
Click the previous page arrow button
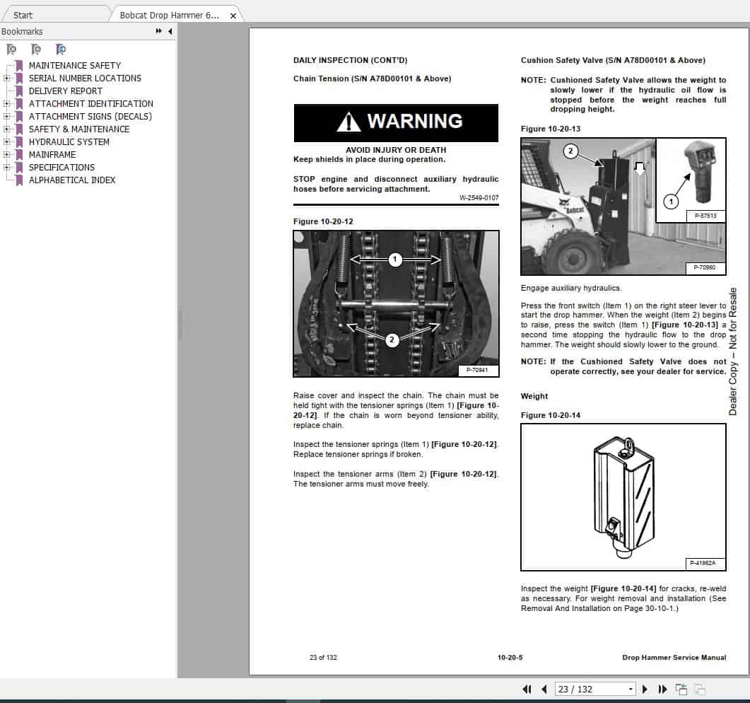coord(543,689)
